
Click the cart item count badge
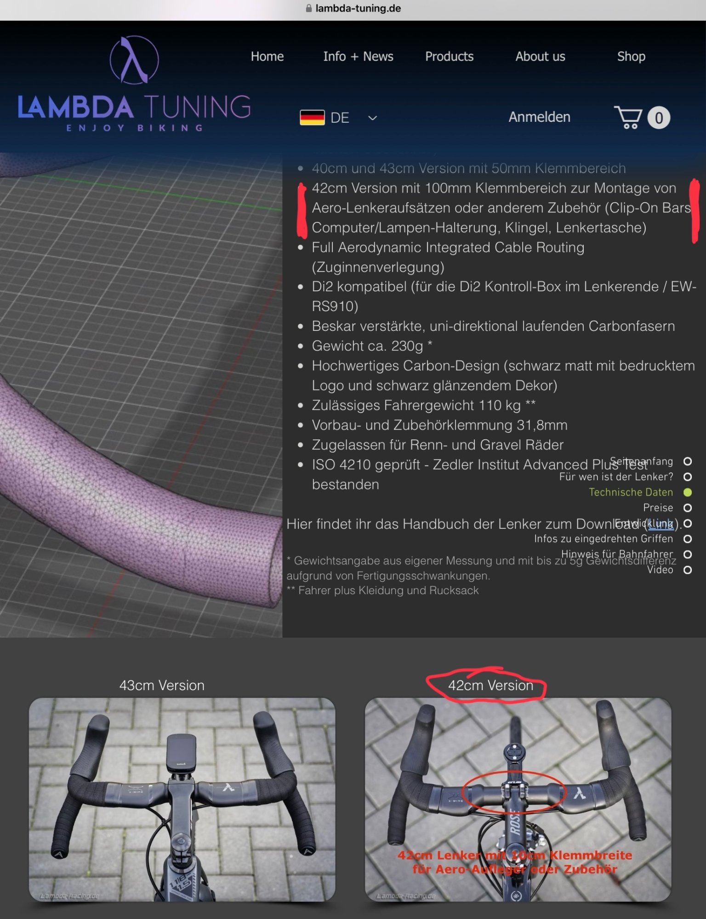(659, 118)
